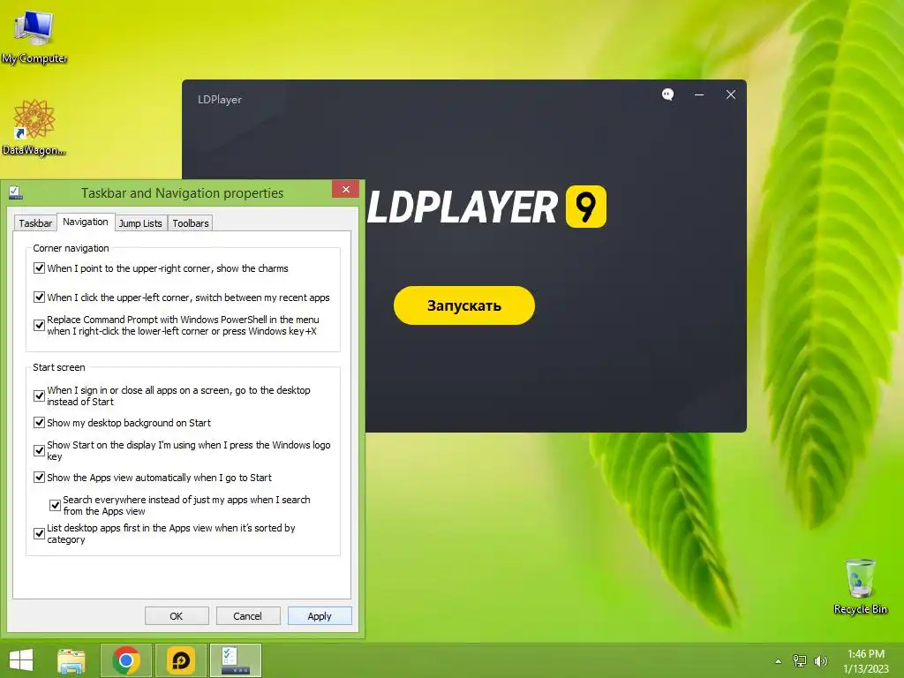This screenshot has width=904, height=678.
Task: Open the My Computer desktop icon
Action: point(34,35)
